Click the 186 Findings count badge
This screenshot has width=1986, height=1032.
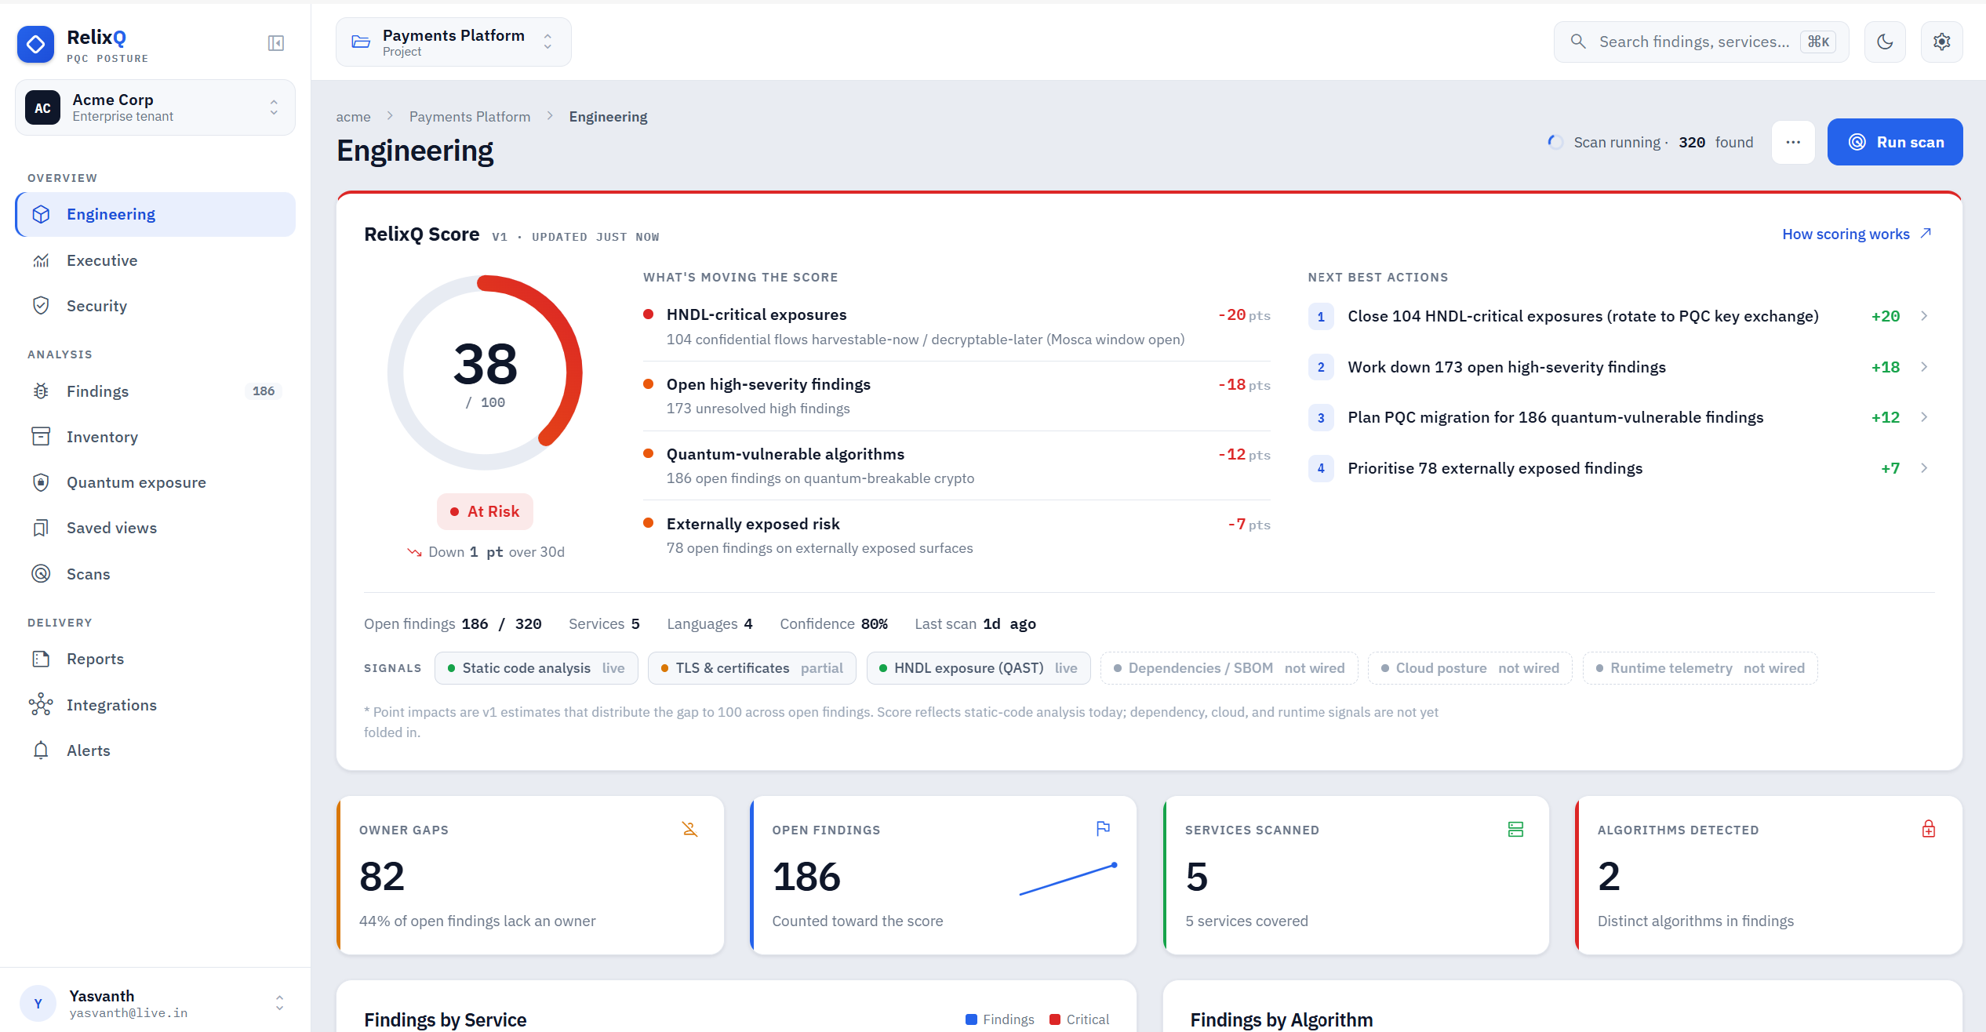point(264,391)
